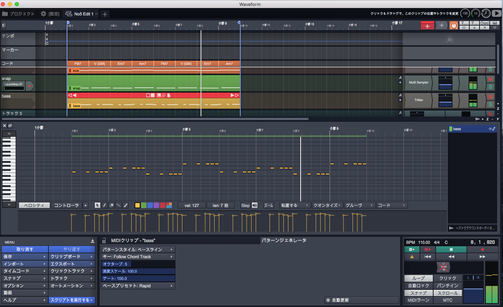The image size is (503, 307).
Task: Click the pencil edit icon on bass panel
Action: click(x=494, y=129)
